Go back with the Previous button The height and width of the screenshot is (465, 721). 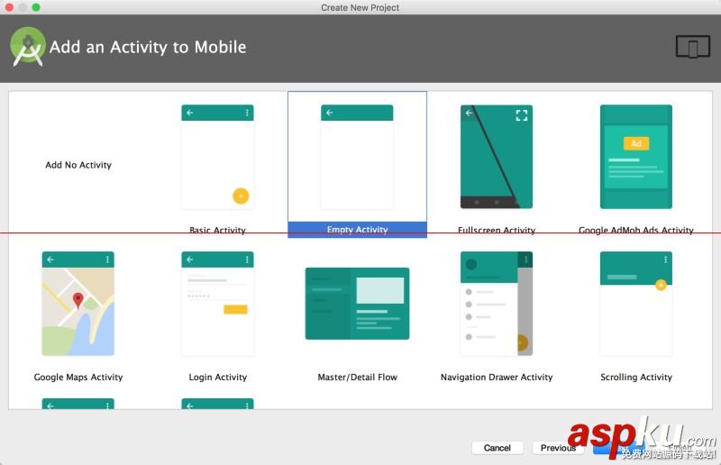pos(558,448)
